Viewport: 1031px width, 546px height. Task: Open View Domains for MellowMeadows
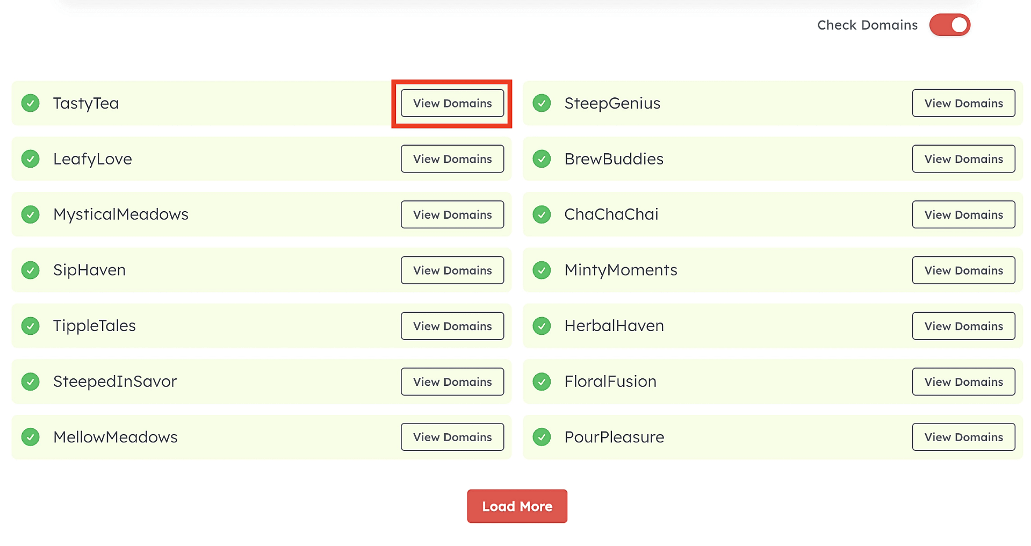click(452, 437)
